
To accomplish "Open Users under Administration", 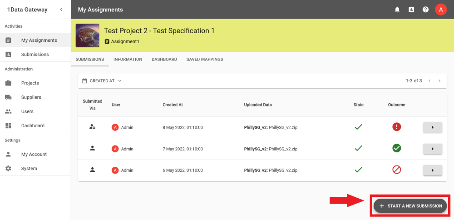I will (35, 112).
